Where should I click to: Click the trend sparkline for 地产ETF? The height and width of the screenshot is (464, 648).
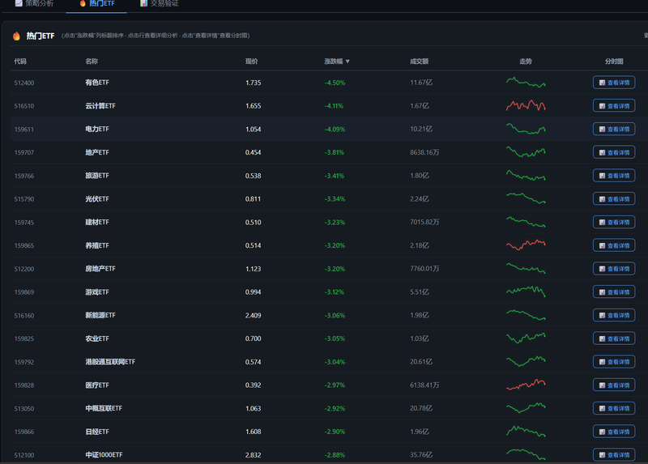coord(526,152)
